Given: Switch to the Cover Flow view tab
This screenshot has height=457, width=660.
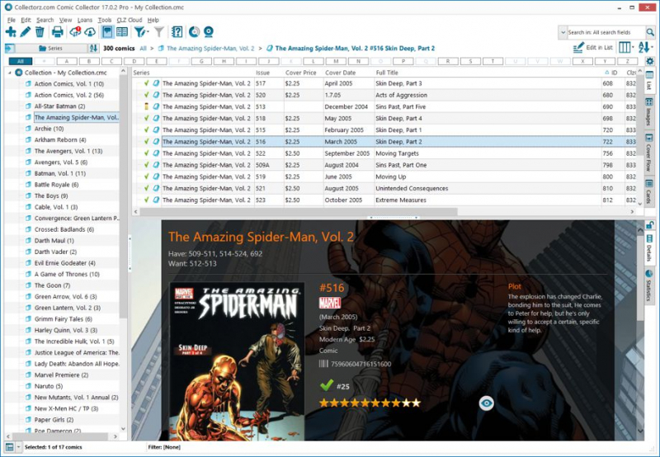Looking at the screenshot, I should pos(649,153).
